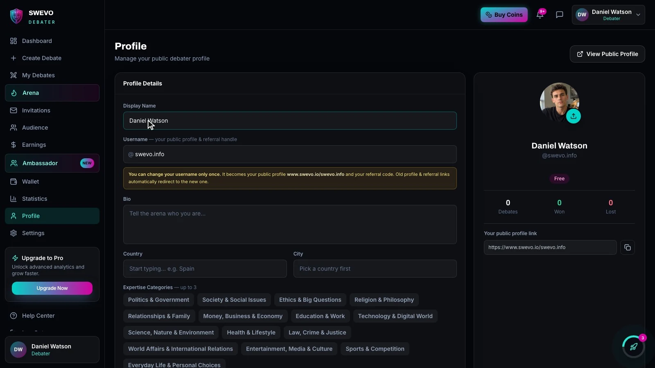Click the Display Name input field
Screen dimensions: 655x368
point(290,121)
